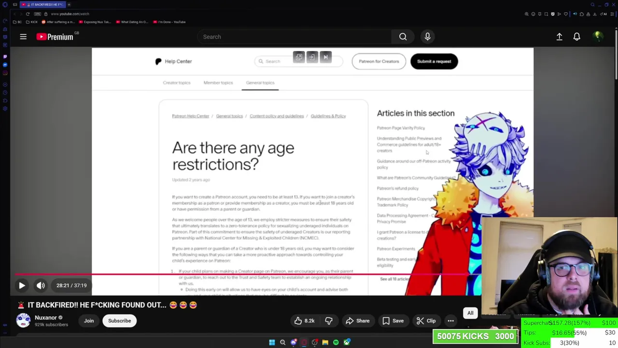Click the www.youtube.com address bar
The image size is (618, 348).
click(x=70, y=14)
